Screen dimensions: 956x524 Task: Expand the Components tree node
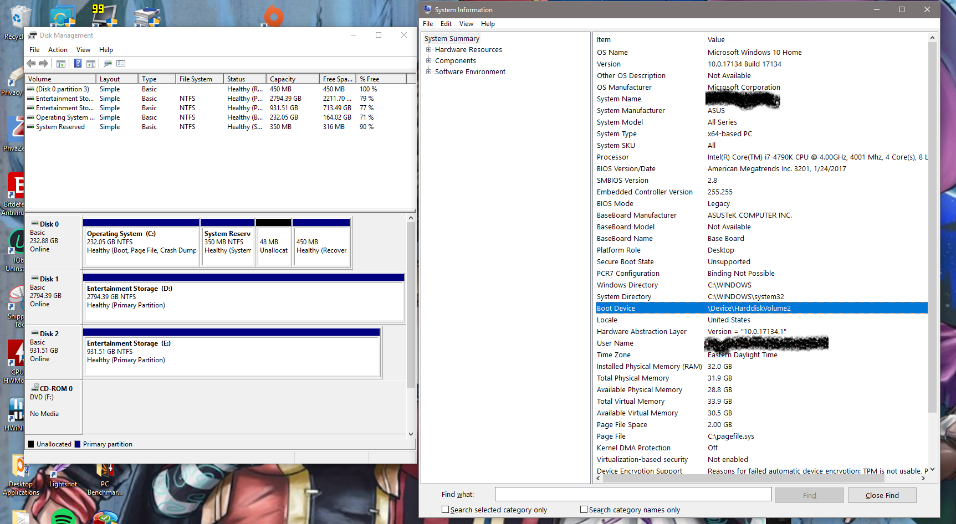coord(428,61)
